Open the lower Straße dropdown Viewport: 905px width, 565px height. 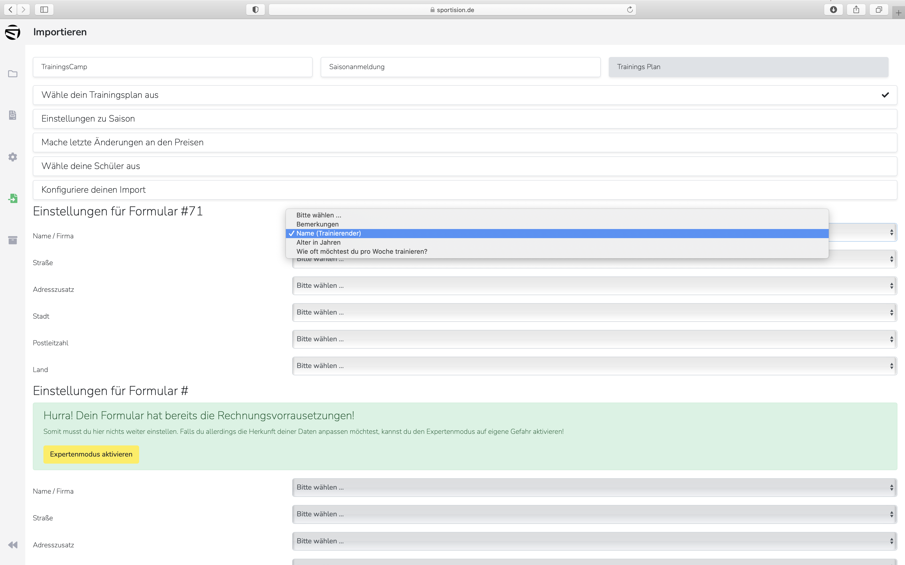(595, 514)
